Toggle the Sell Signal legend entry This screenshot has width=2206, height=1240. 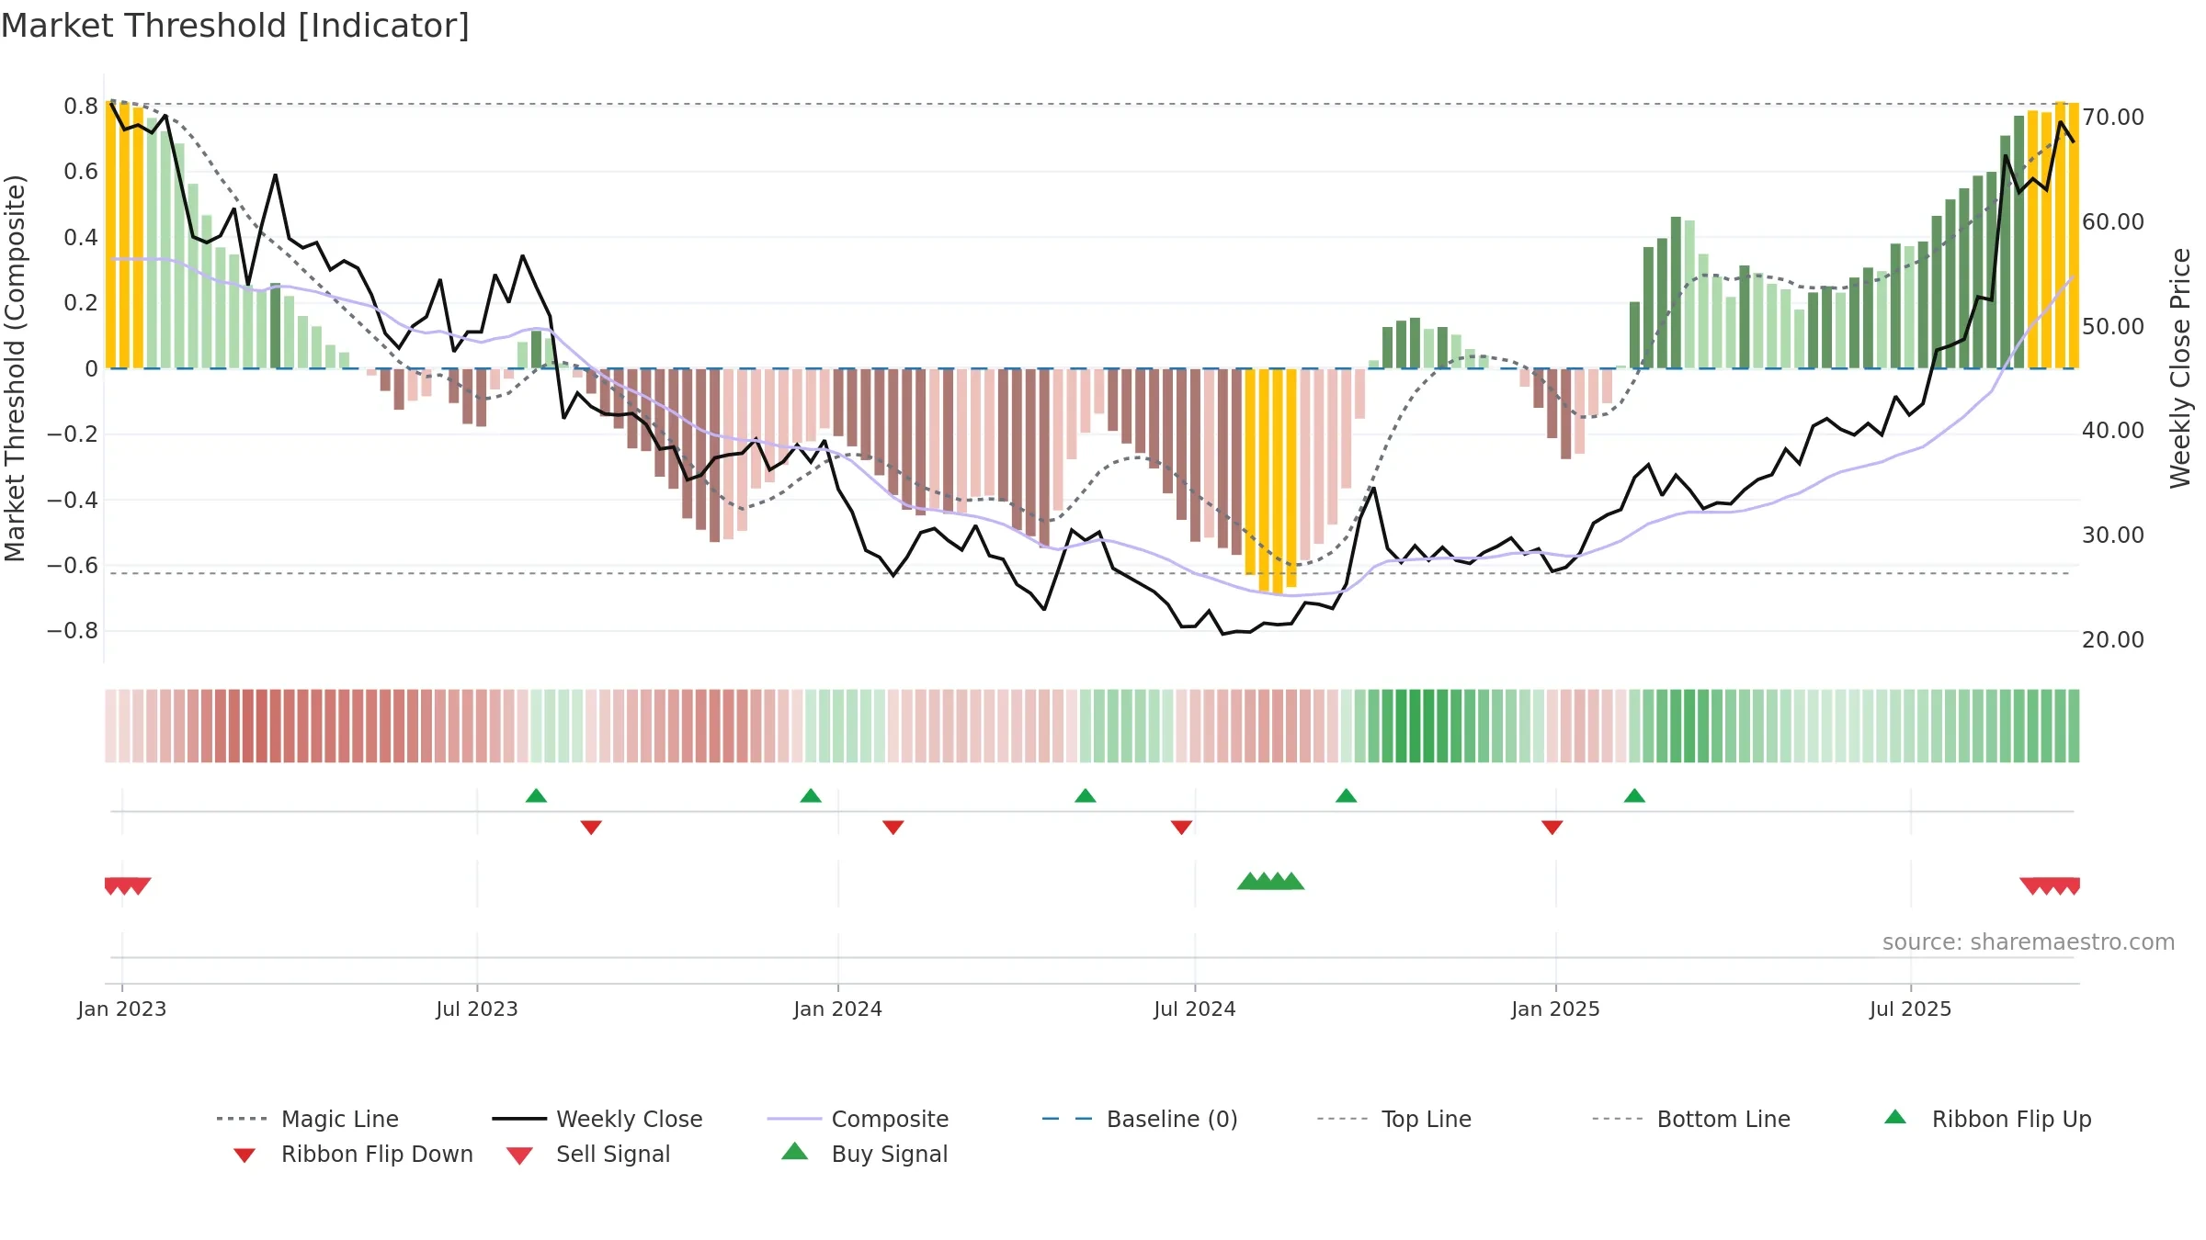pos(587,1154)
